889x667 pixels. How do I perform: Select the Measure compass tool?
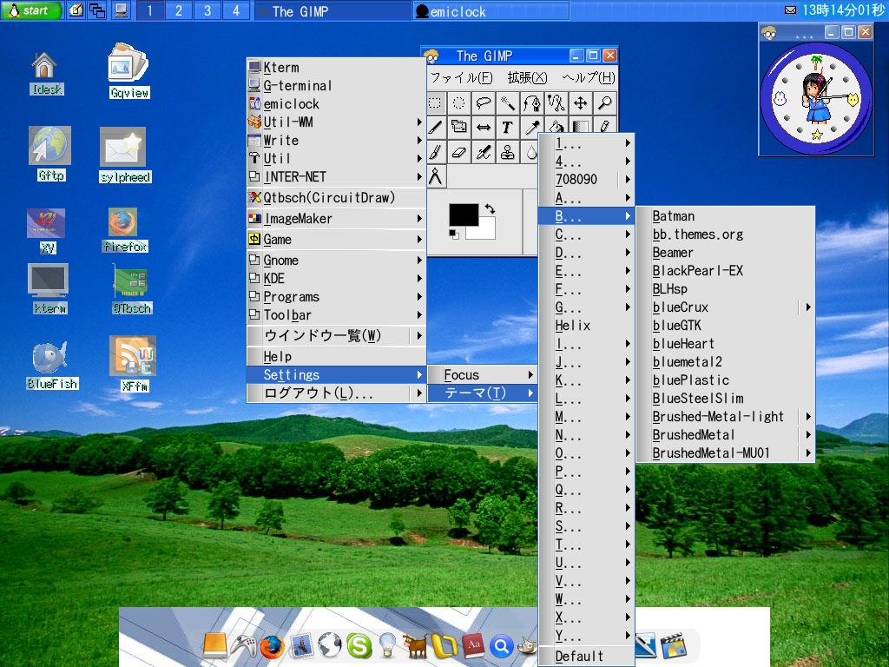tap(435, 175)
